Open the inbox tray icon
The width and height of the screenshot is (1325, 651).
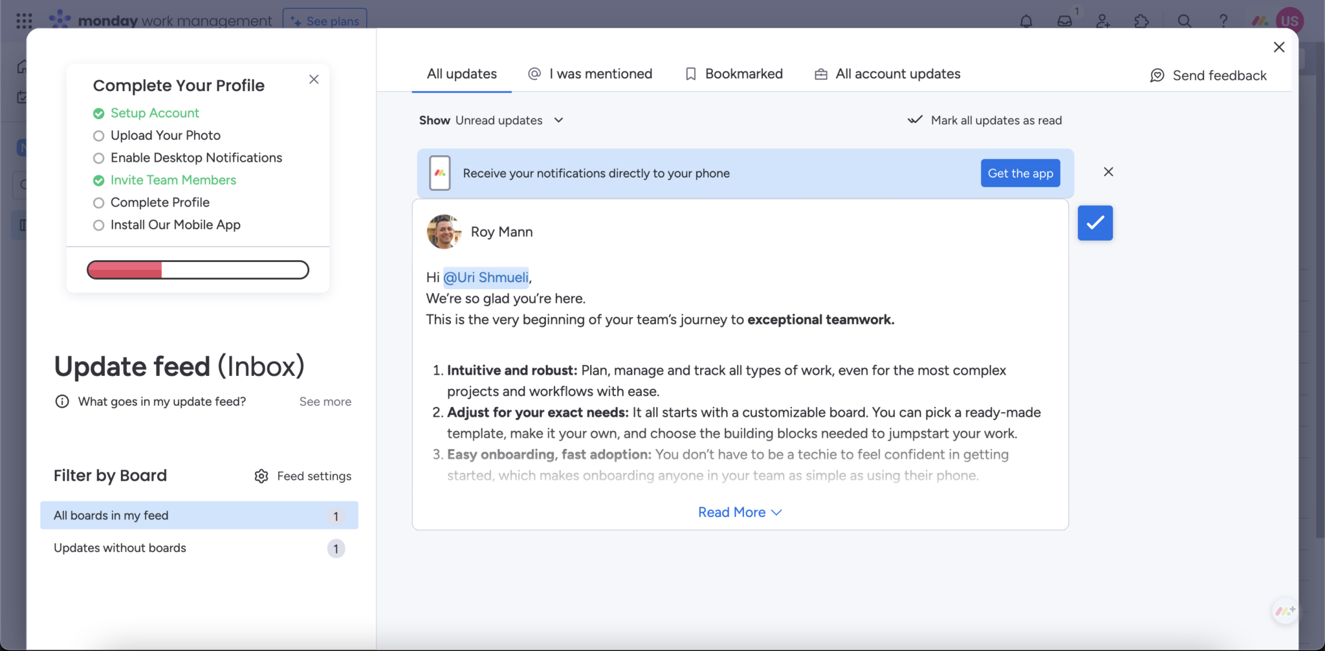[1064, 21]
